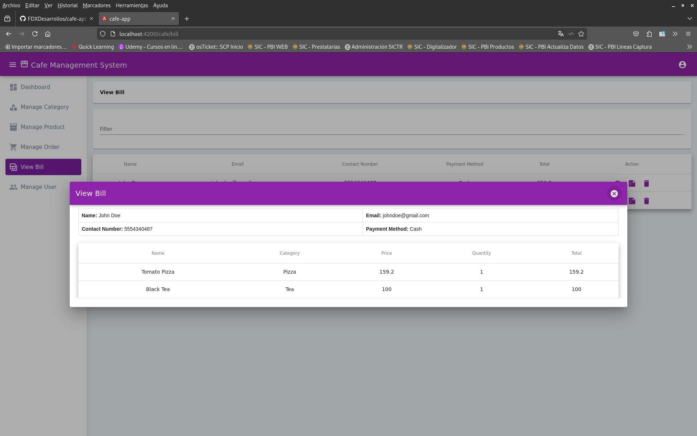
Task: Click the email johndoe@gmail.com
Action: click(405, 215)
